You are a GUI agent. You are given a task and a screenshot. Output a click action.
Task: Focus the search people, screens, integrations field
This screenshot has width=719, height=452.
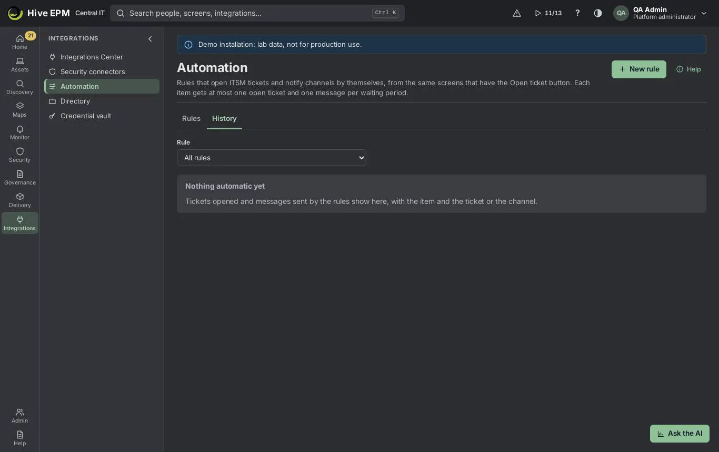point(257,13)
